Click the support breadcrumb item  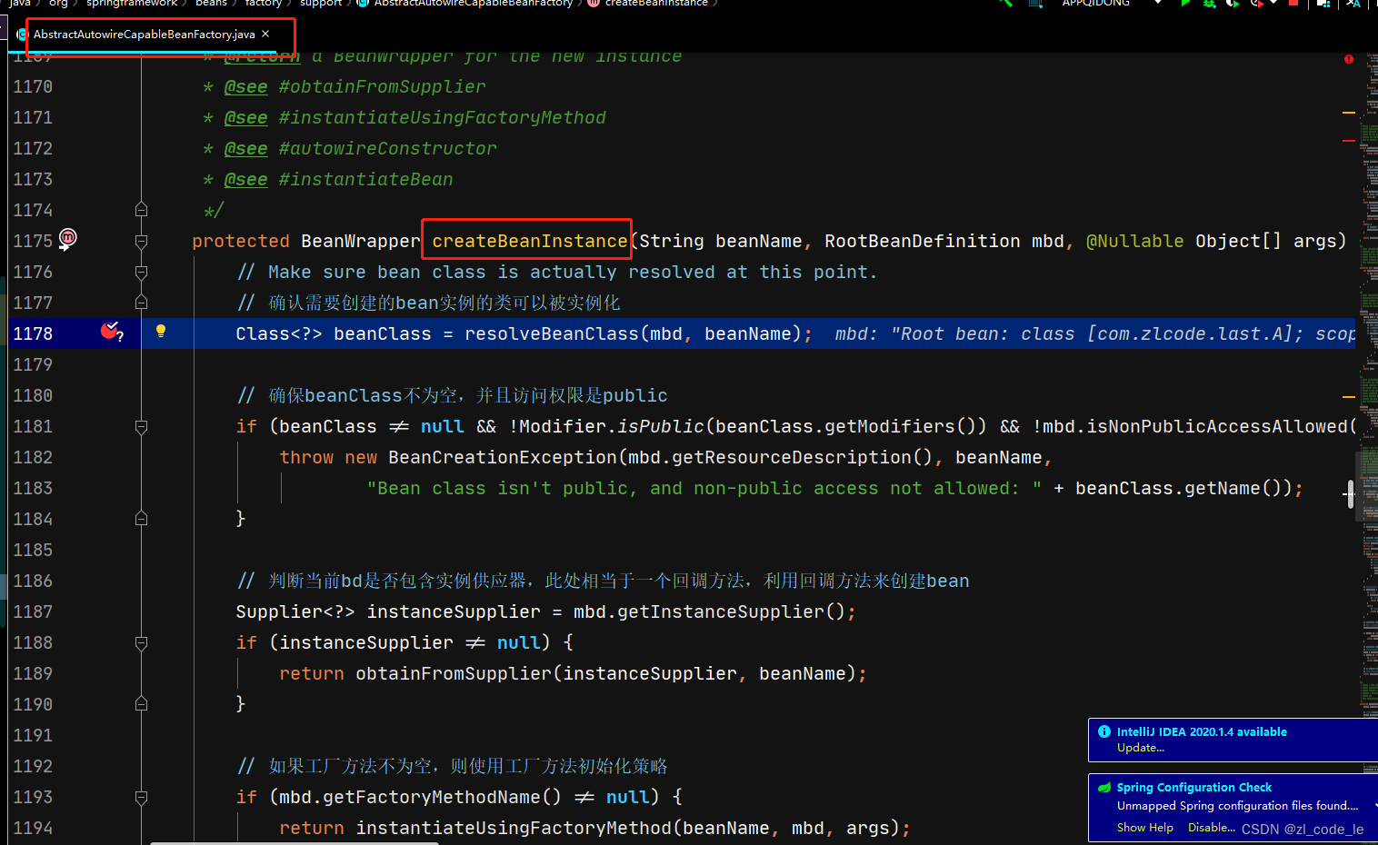click(x=321, y=3)
